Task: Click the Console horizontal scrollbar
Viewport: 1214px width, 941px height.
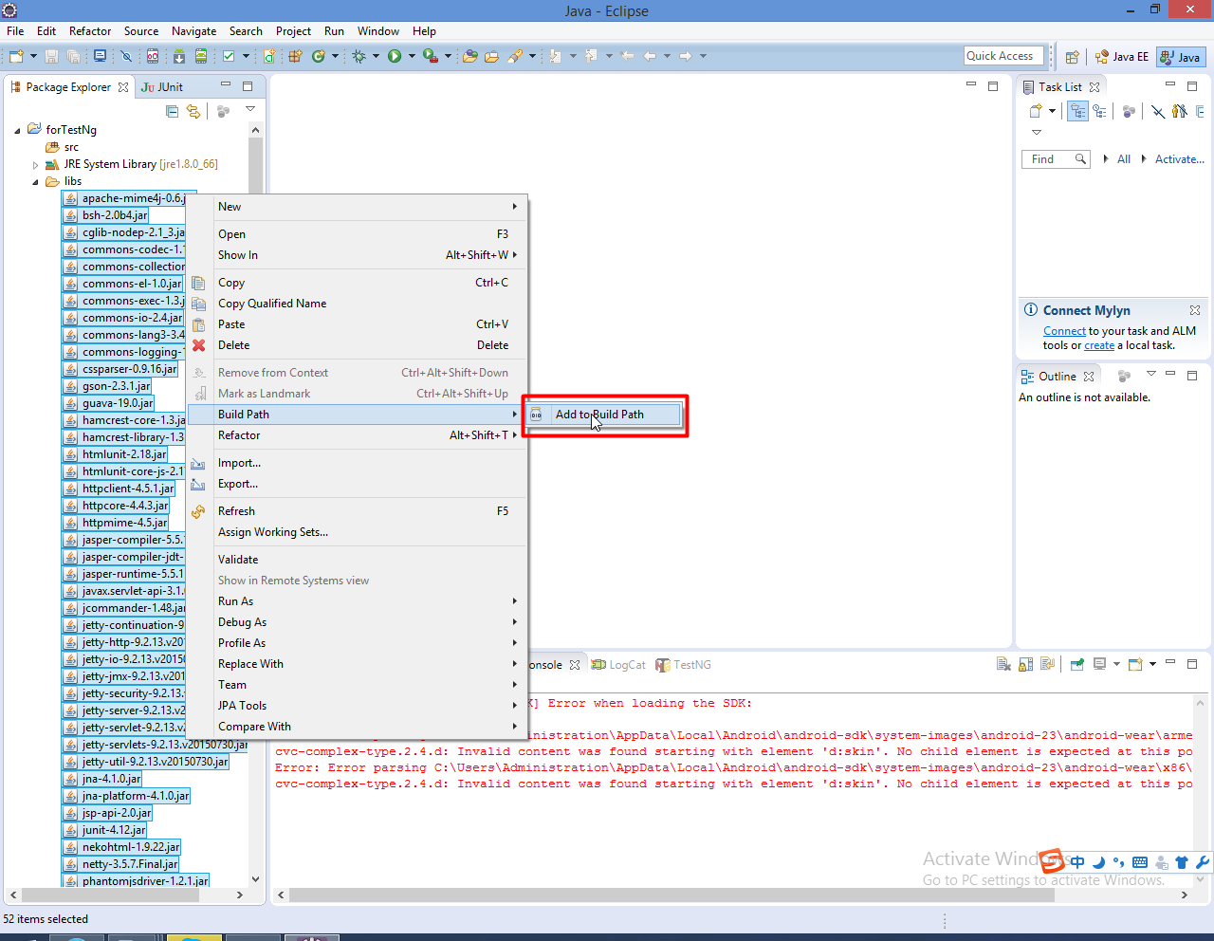Action: pos(732,895)
